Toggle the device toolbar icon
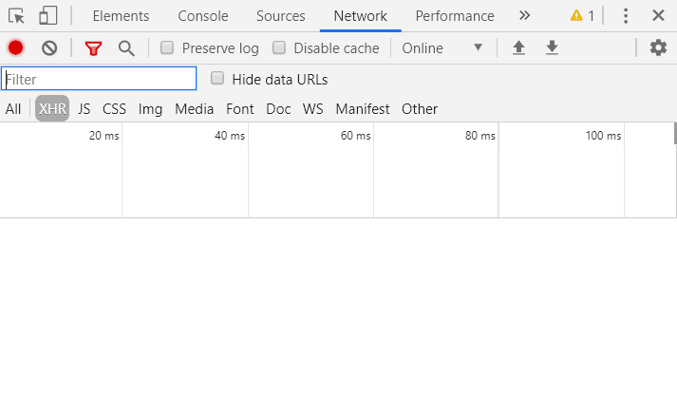 [x=47, y=15]
